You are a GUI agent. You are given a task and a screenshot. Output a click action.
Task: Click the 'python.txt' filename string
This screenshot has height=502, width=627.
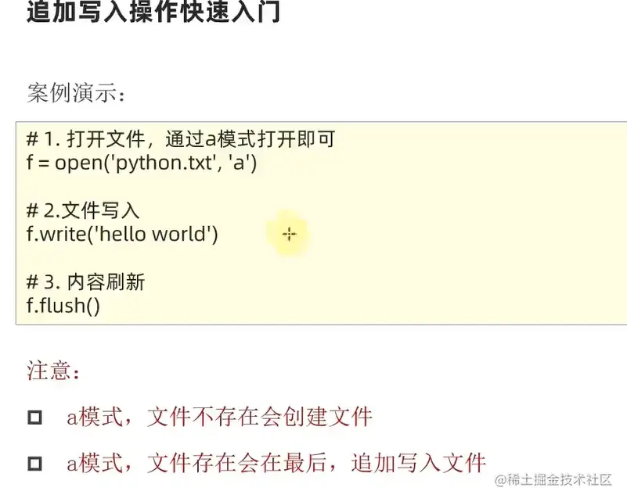point(167,163)
